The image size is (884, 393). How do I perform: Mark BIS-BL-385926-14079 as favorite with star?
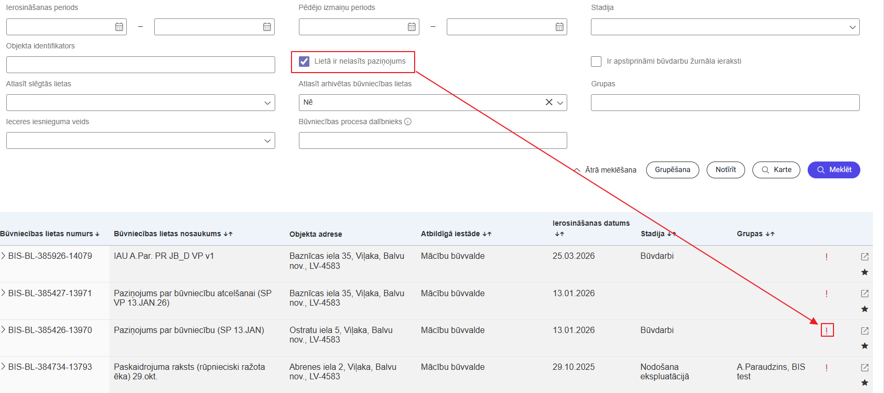tap(865, 272)
